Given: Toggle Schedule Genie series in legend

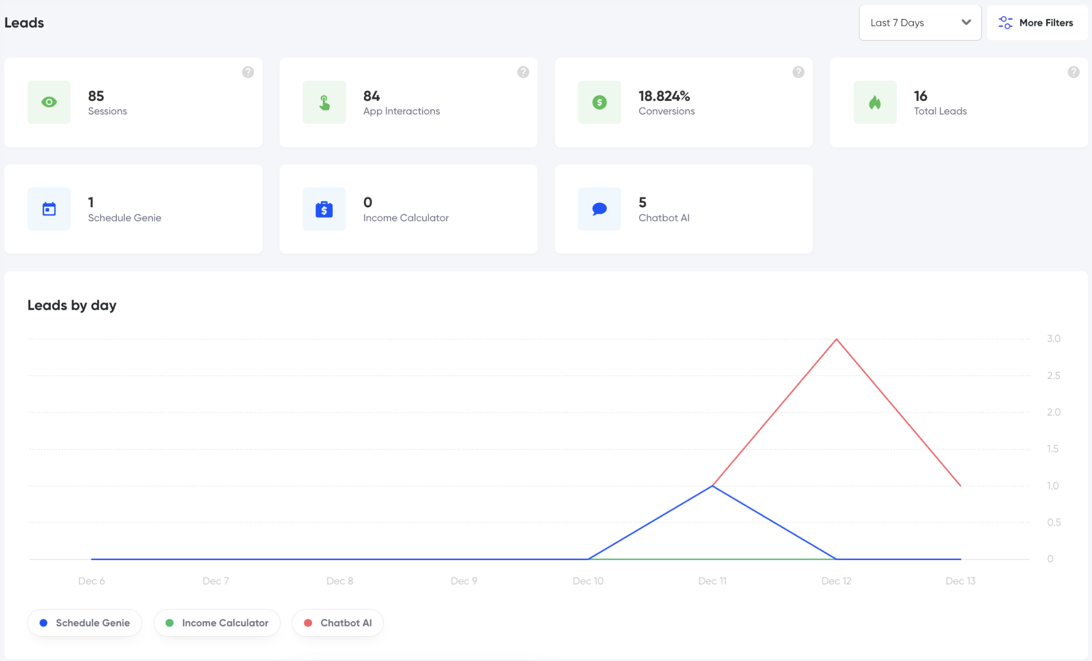Looking at the screenshot, I should coord(85,623).
